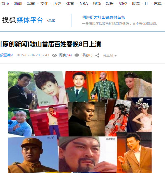Image resolution: width=165 pixels, height=173 pixels.
Task: Select the IT navigation link
Action: pyautogui.click(x=146, y=4)
